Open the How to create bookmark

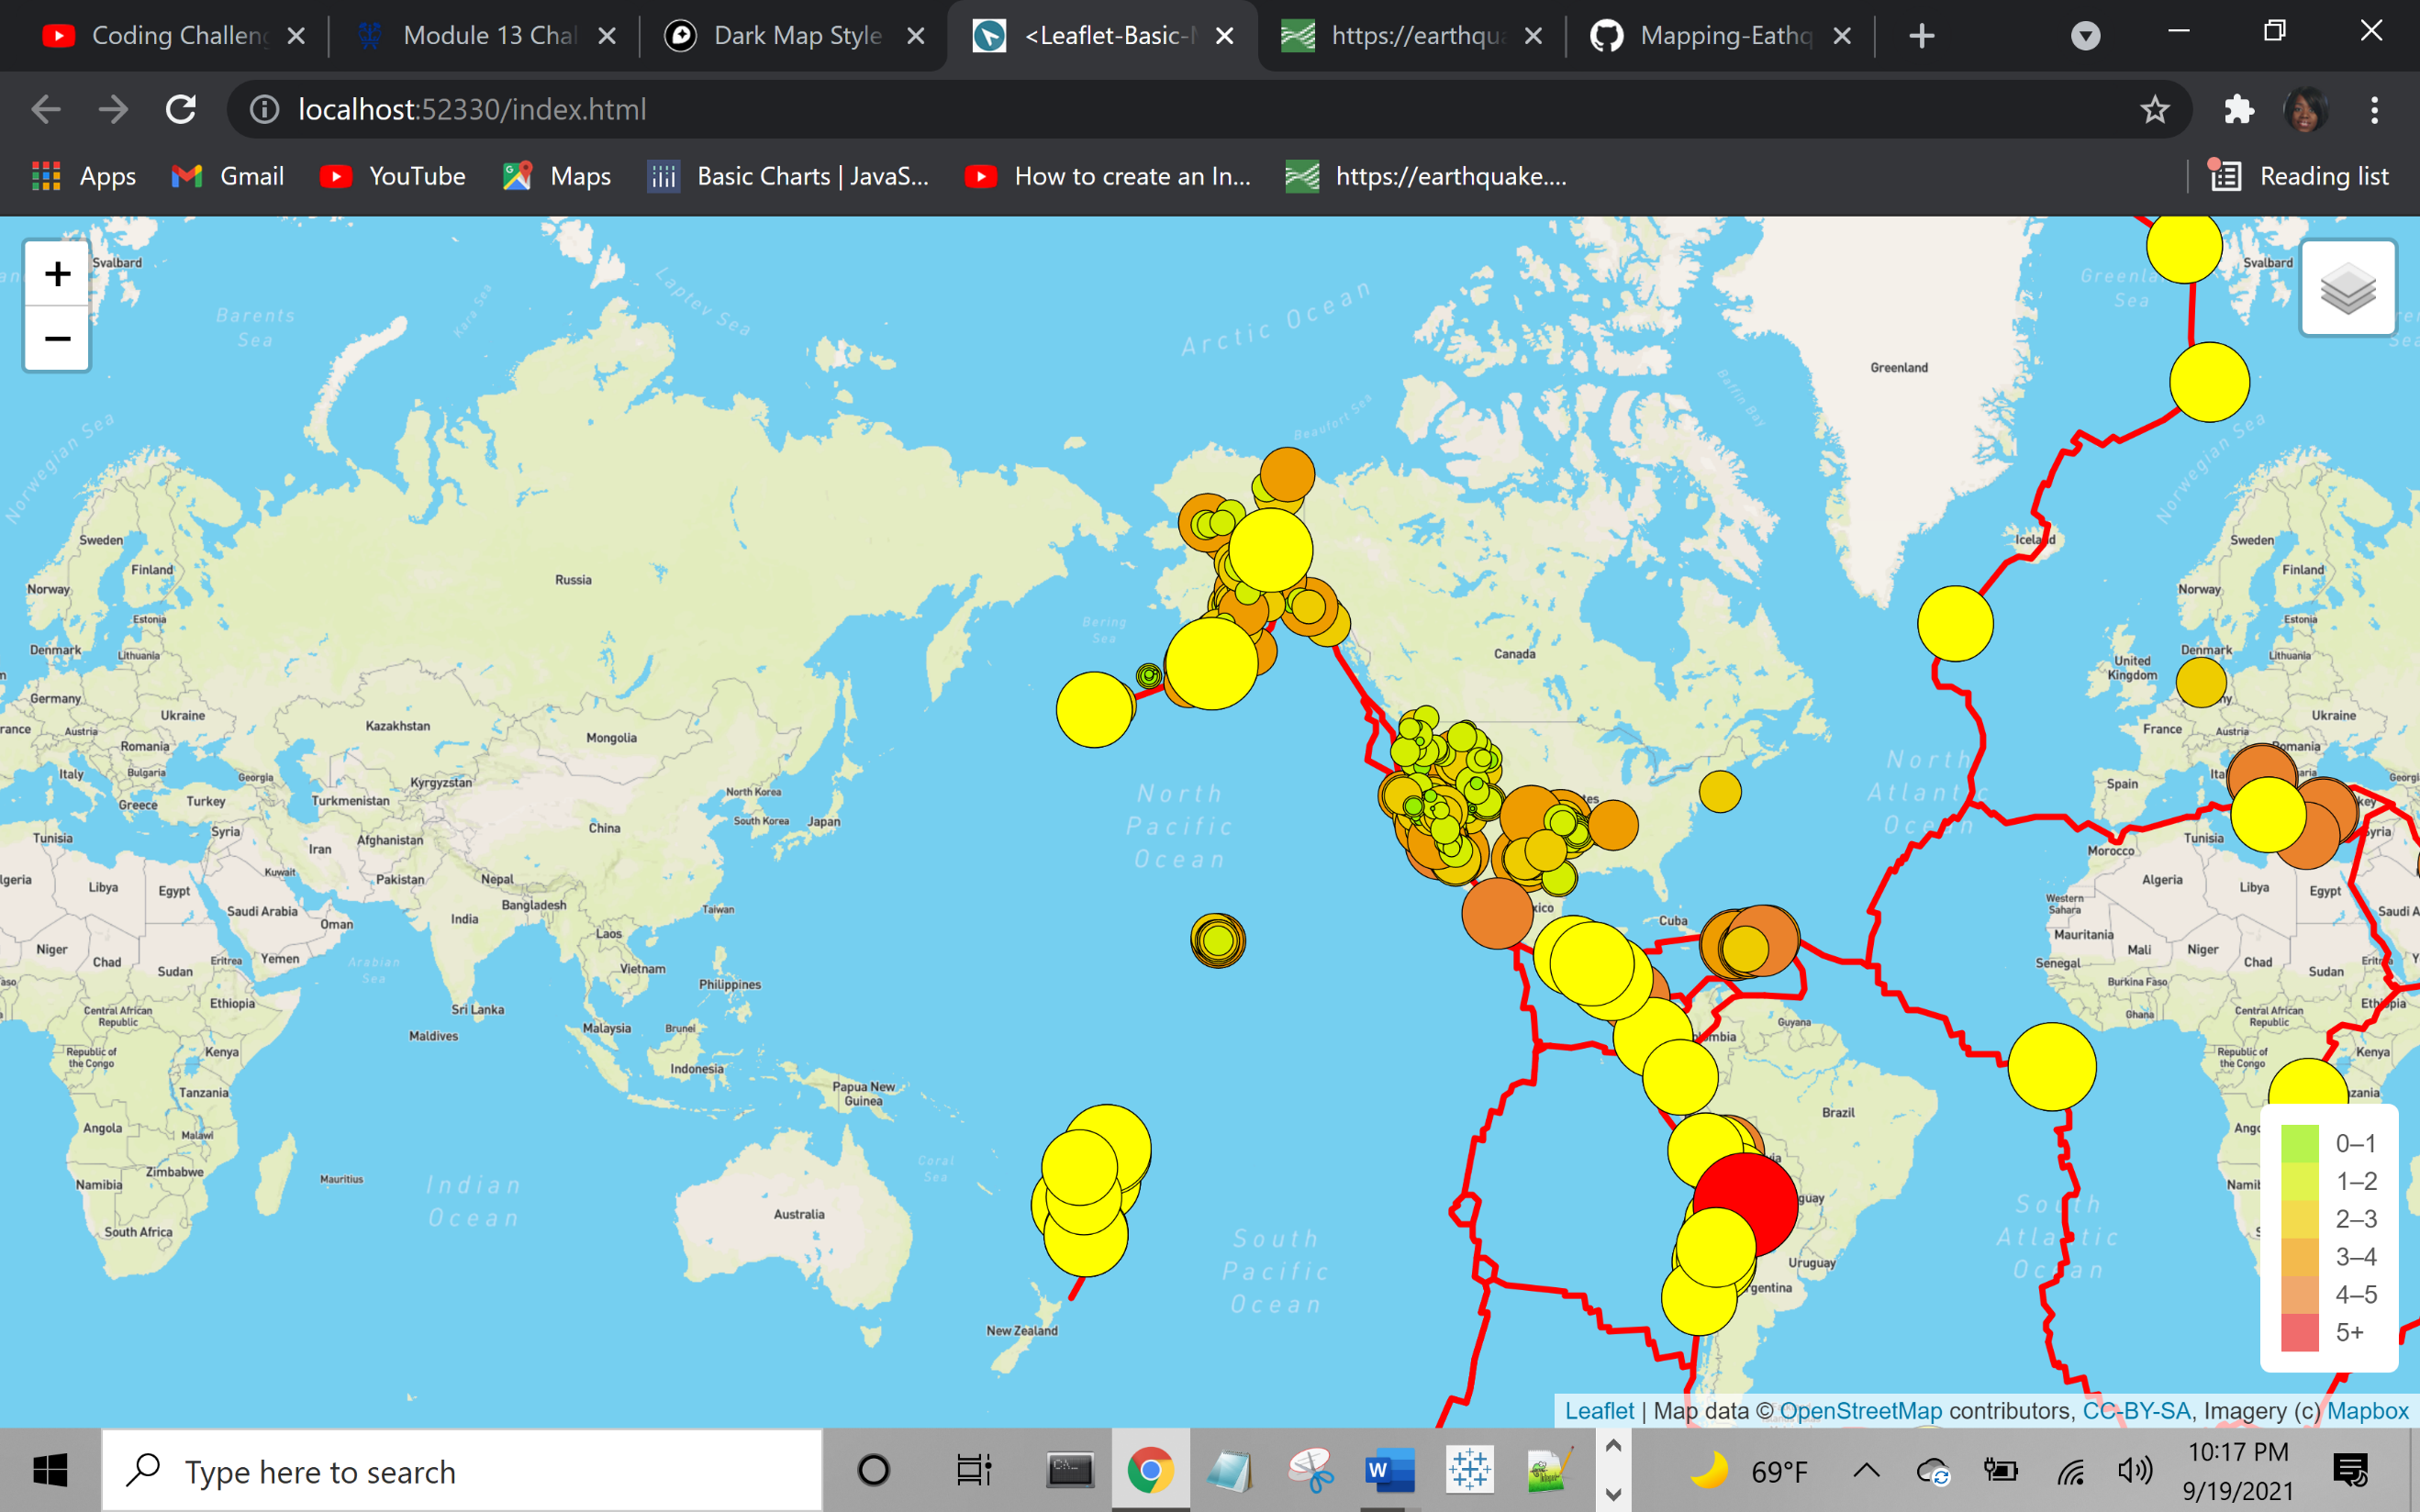tap(1108, 176)
